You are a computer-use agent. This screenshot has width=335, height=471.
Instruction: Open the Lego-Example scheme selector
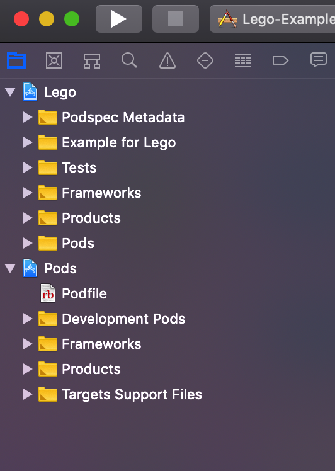point(272,19)
